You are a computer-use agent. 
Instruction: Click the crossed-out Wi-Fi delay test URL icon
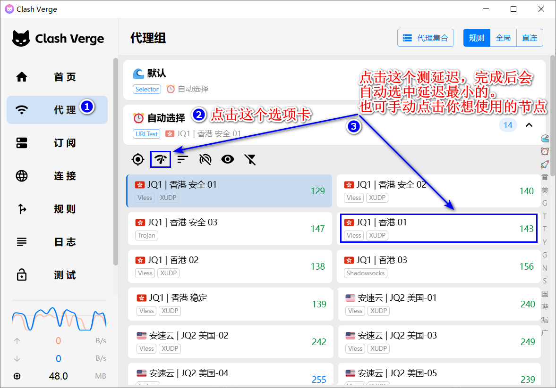tap(205, 159)
